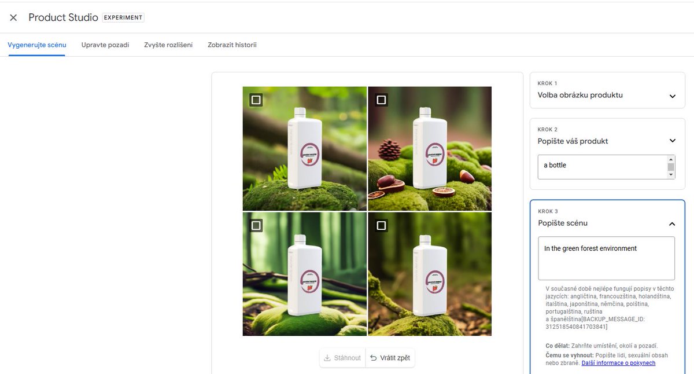Switch to the Zobrazit historii tab
694x374 pixels.
231,45
